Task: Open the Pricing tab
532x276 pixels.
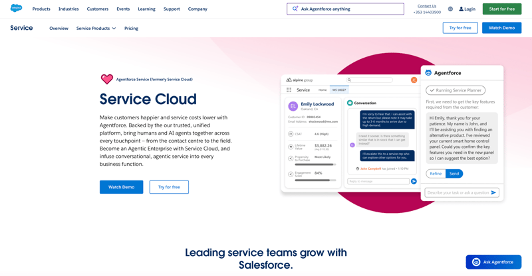Action: tap(131, 29)
